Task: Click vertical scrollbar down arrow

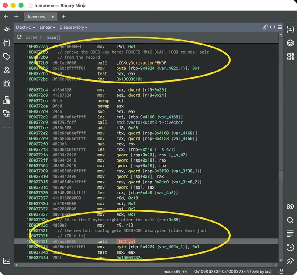Action: pos(281,260)
